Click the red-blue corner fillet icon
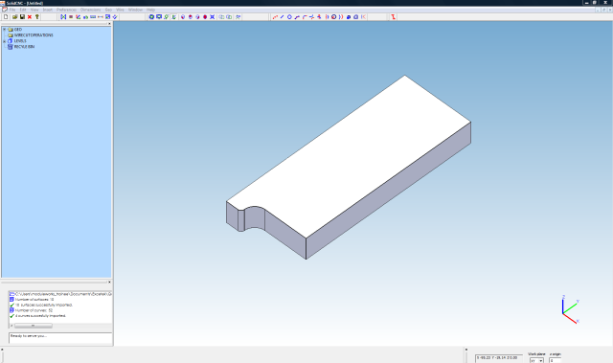 [x=305, y=17]
